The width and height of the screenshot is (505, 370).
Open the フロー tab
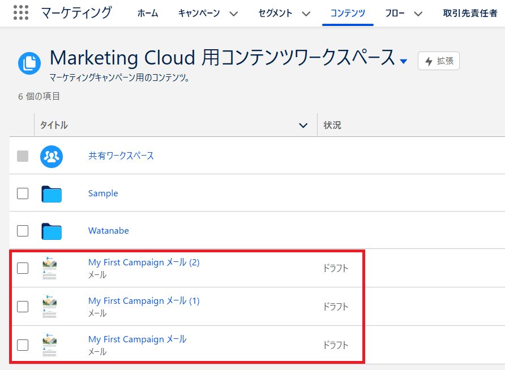click(x=395, y=13)
